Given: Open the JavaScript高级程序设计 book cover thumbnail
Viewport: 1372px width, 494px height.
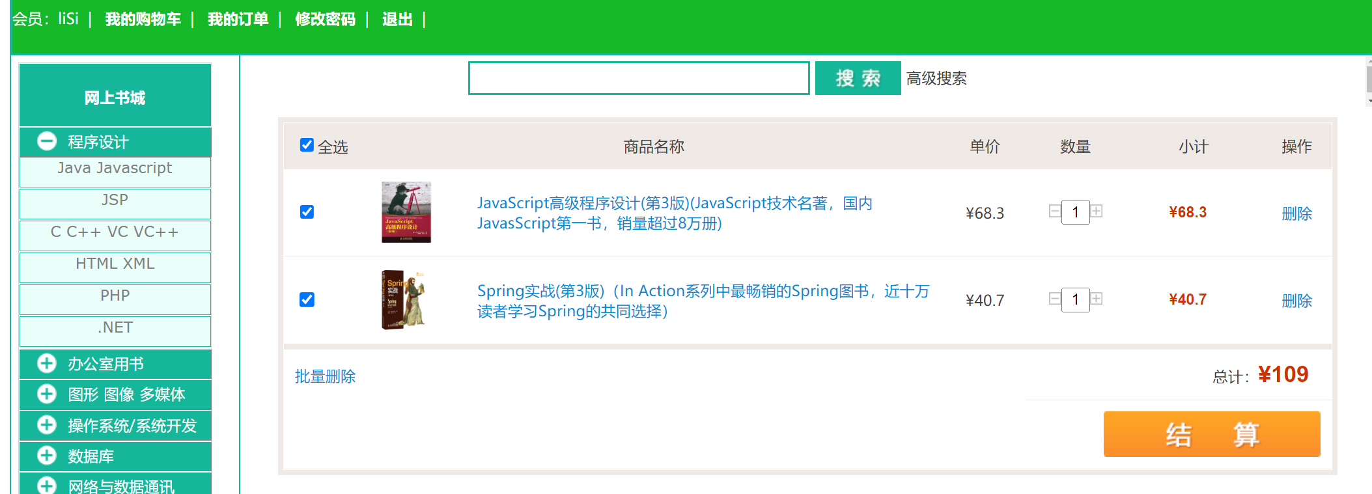Looking at the screenshot, I should coord(406,212).
